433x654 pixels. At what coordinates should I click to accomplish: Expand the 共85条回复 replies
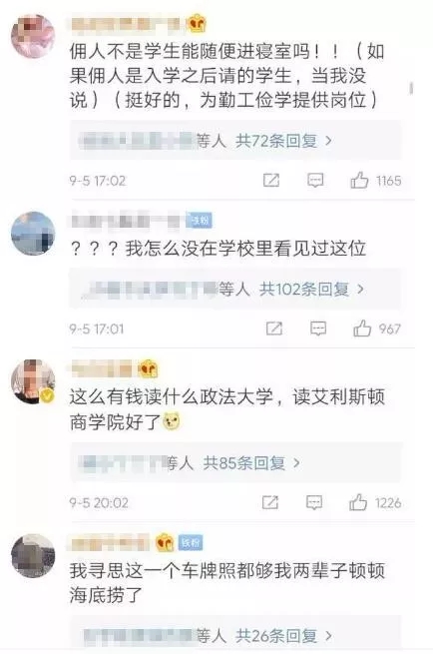click(x=251, y=463)
